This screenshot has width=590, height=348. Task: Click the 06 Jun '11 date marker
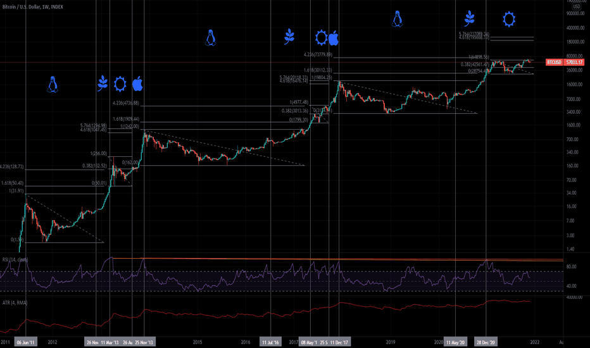coord(25,342)
